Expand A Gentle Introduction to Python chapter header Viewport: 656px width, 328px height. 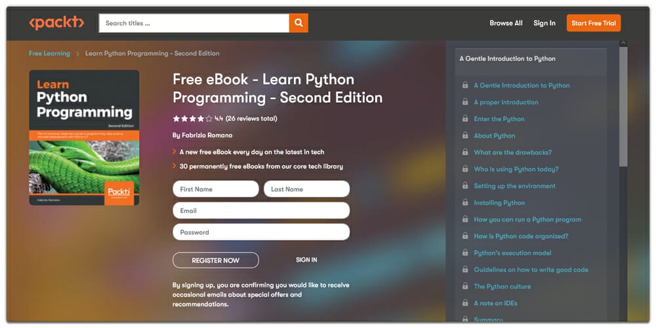531,62
